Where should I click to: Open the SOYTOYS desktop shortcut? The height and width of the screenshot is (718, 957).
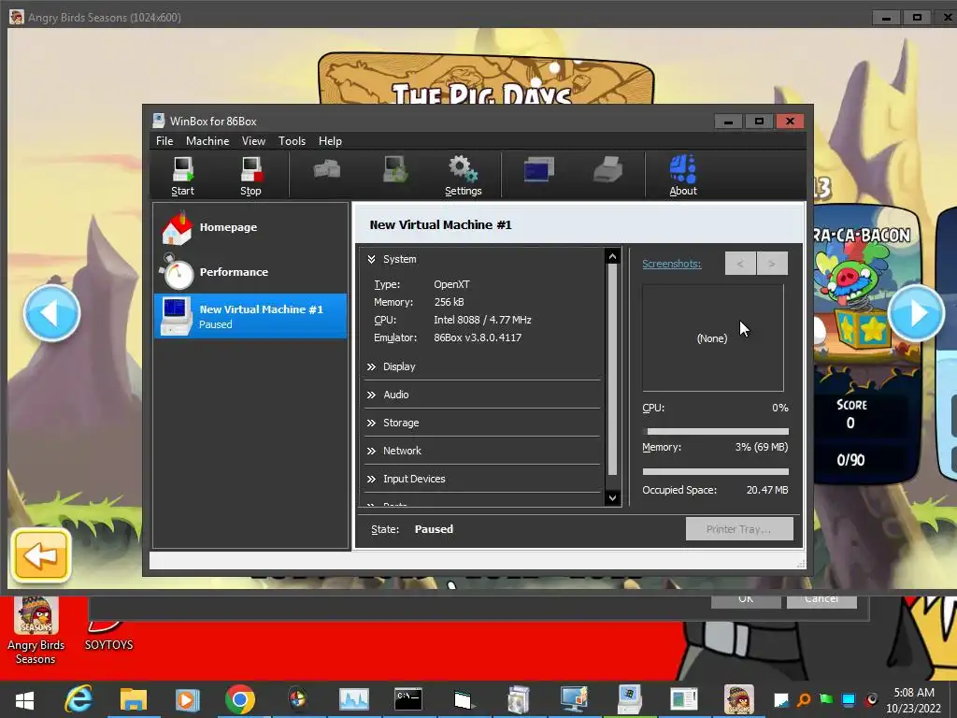(108, 635)
